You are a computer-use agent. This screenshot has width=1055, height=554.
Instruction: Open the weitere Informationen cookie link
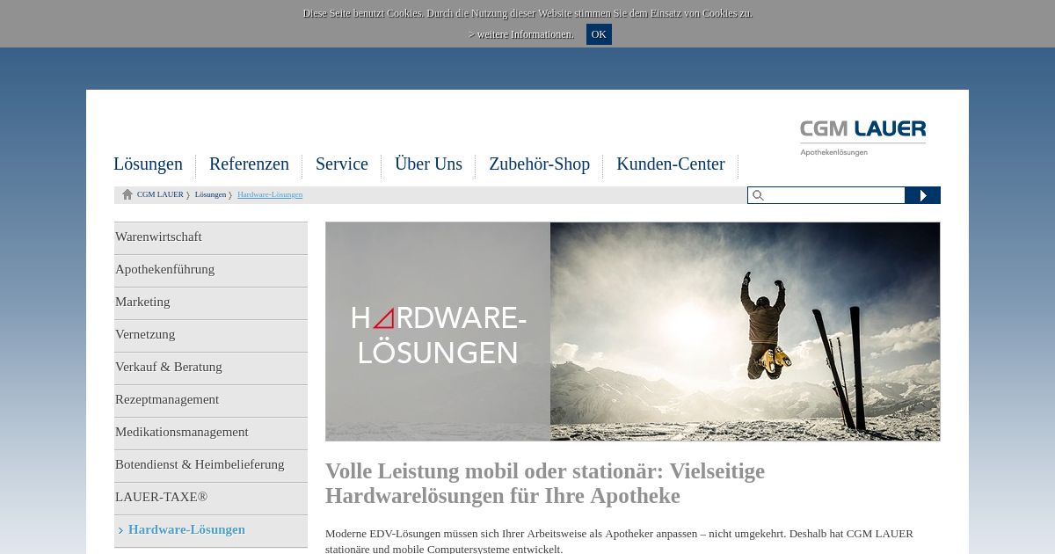click(521, 34)
